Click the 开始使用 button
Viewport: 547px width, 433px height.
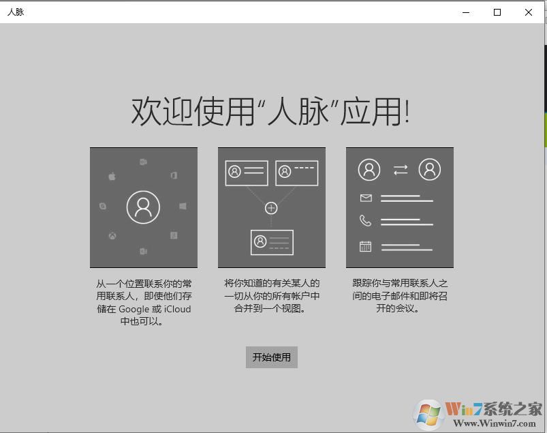(x=271, y=357)
